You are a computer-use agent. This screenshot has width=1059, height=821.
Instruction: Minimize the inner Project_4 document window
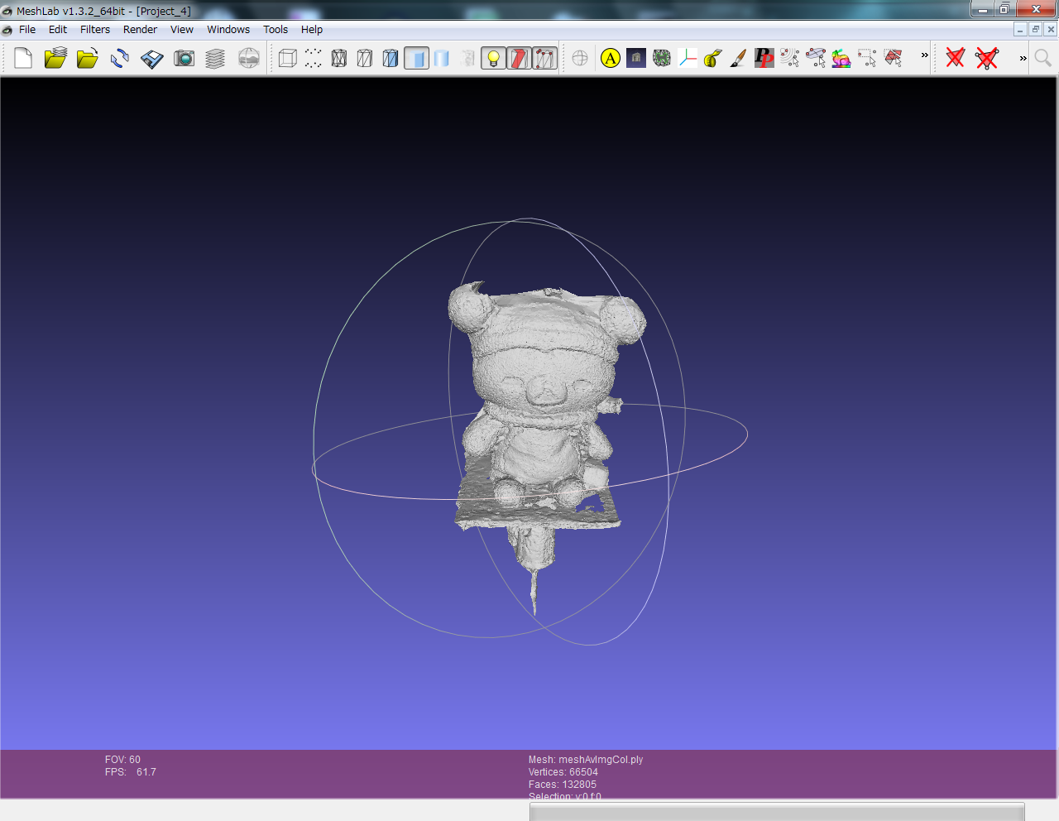point(1020,29)
